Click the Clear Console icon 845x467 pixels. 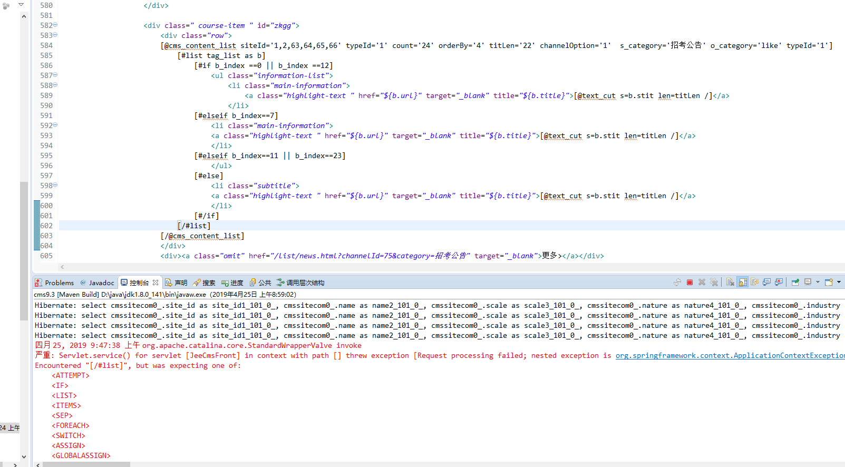tap(730, 283)
